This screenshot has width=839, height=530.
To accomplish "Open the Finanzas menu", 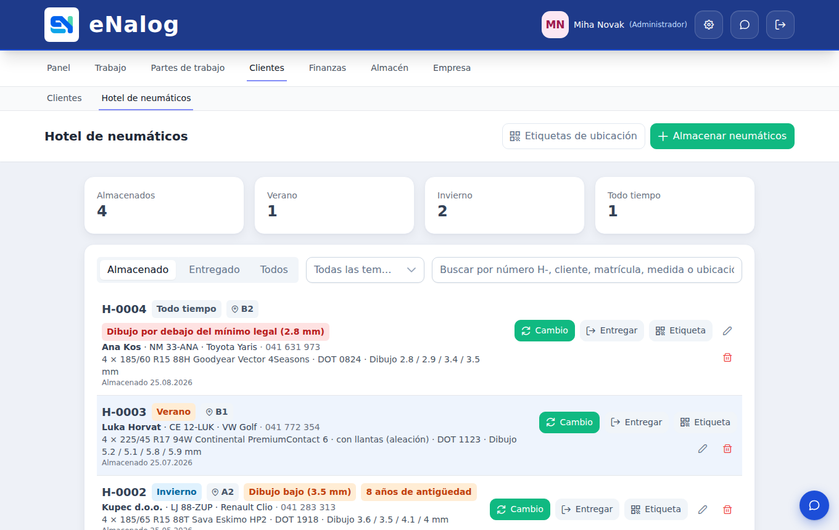I will (x=328, y=68).
